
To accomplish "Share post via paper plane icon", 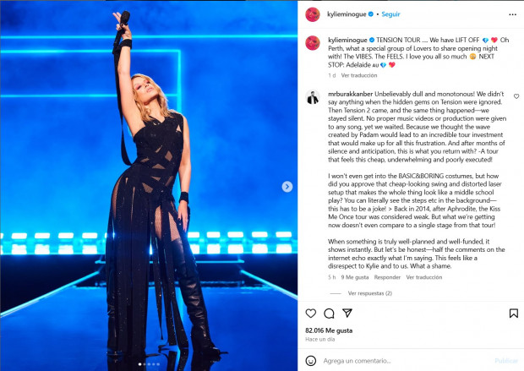I will (347, 313).
